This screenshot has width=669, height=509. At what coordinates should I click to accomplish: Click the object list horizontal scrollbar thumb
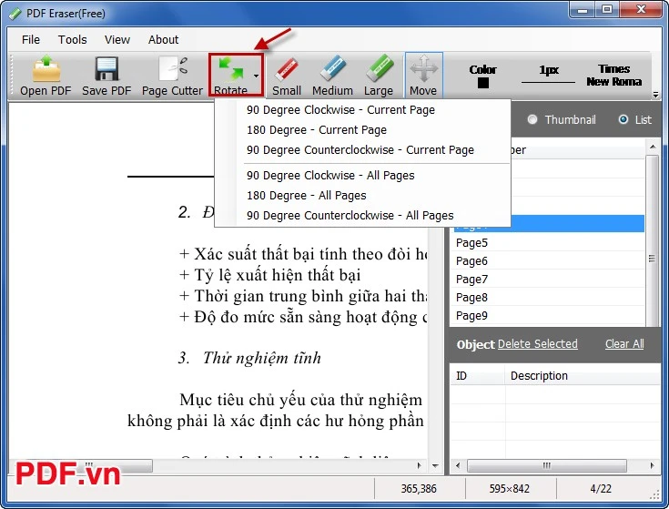click(x=547, y=465)
